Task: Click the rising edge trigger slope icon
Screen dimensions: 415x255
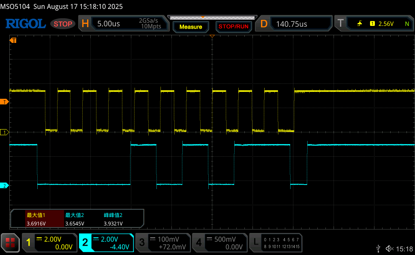Action: click(359, 24)
